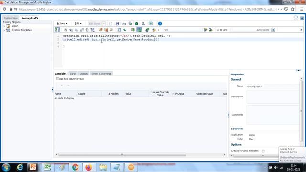Click the green checkmark Validate icon
This screenshot has height=172, width=306.
136,24
